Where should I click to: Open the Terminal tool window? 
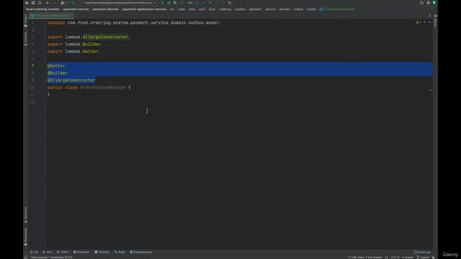pos(102,252)
